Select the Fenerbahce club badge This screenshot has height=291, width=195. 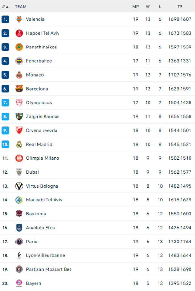pyautogui.click(x=19, y=61)
